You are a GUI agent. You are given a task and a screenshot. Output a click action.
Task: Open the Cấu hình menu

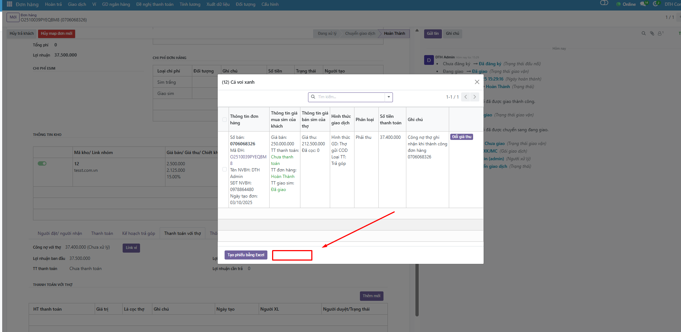coord(270,4)
